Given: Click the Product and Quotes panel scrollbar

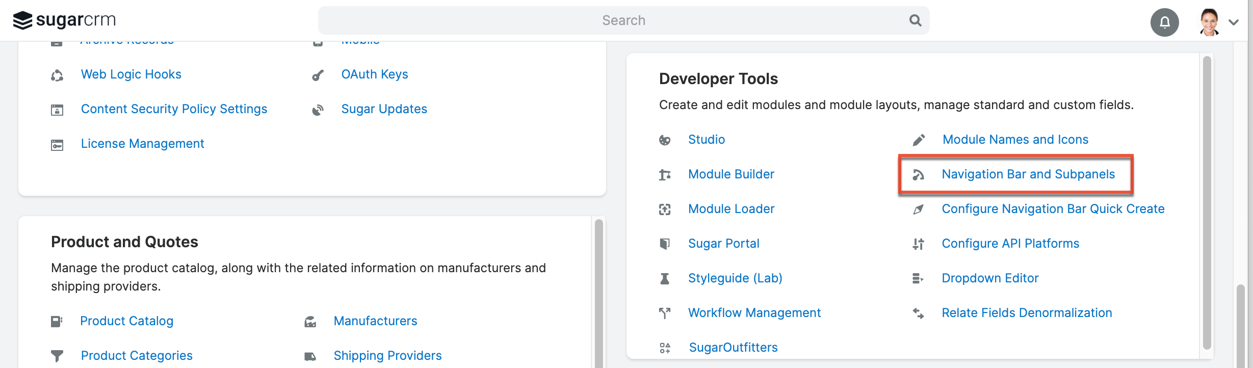Looking at the screenshot, I should coord(599,294).
